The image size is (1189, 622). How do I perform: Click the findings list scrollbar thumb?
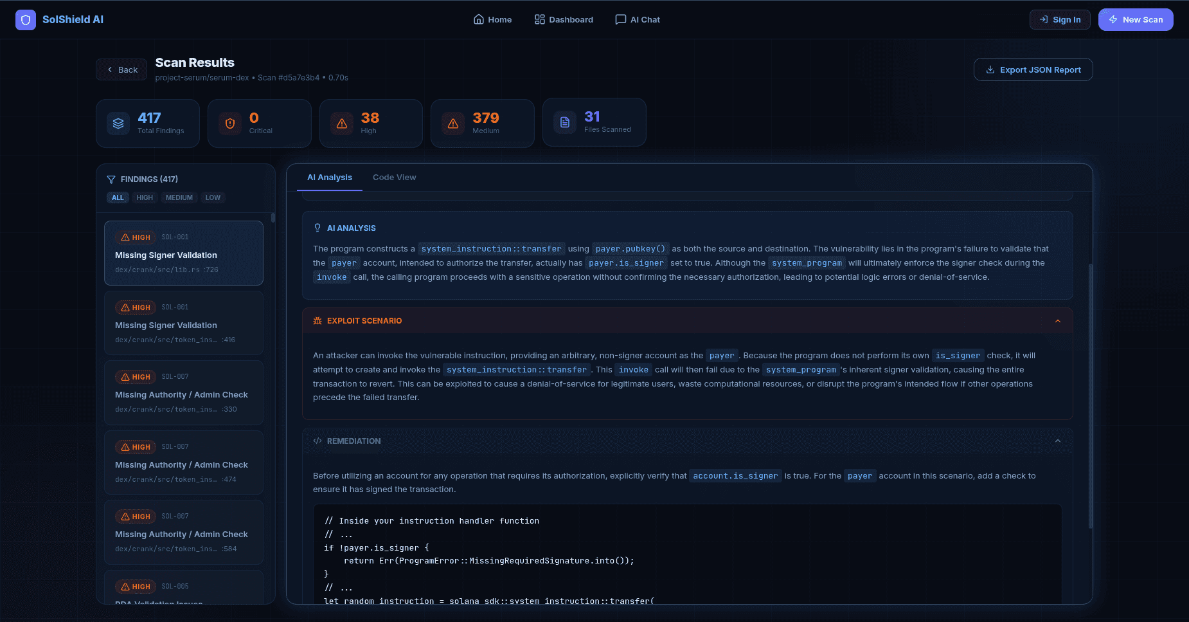pyautogui.click(x=273, y=217)
